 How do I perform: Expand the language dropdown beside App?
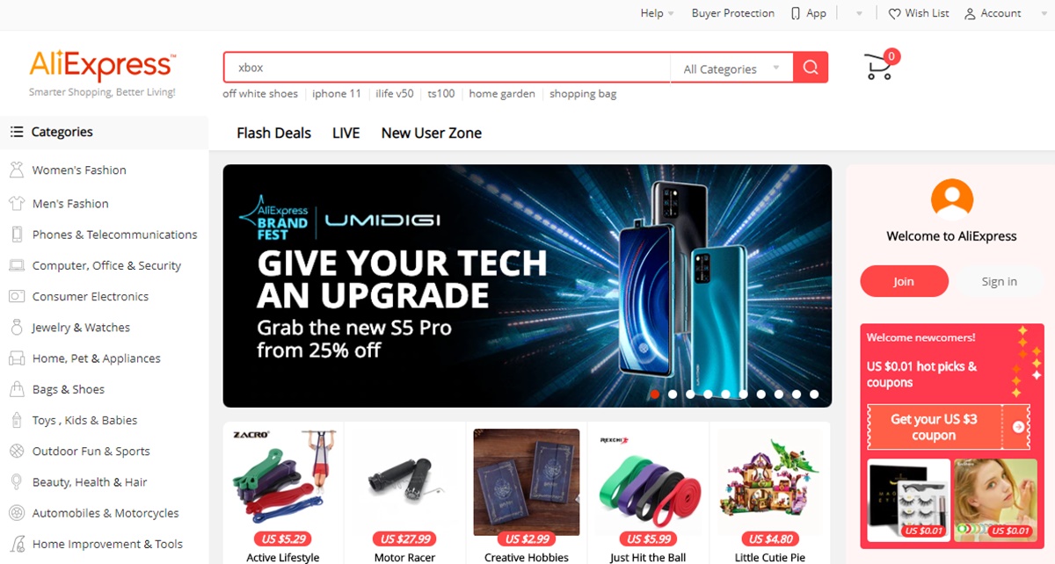click(858, 14)
